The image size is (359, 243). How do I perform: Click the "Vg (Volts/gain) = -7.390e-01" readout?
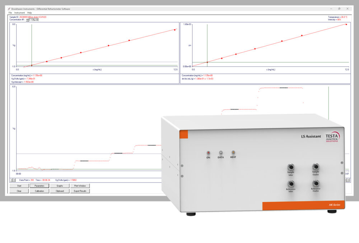click(x=23, y=79)
